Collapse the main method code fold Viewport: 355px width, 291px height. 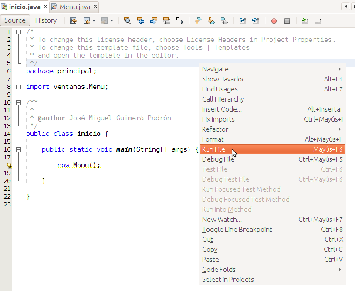point(18,149)
